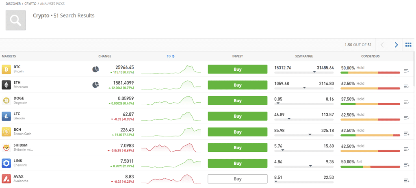
Task: Go to previous results page arrow
Action: pos(382,45)
